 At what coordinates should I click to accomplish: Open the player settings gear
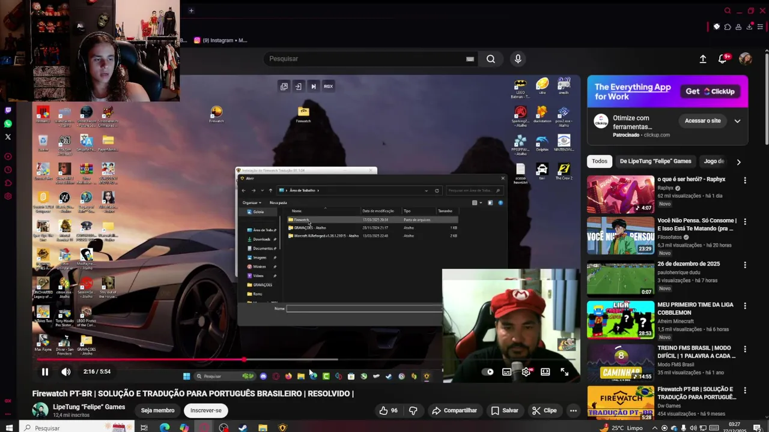[x=526, y=372]
